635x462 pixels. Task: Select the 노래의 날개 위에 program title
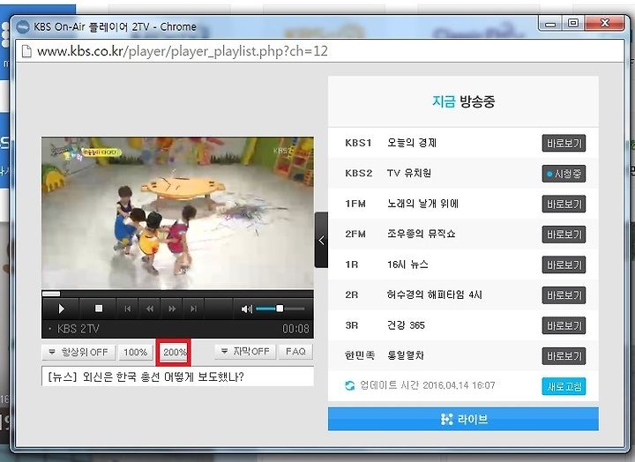[x=422, y=204]
